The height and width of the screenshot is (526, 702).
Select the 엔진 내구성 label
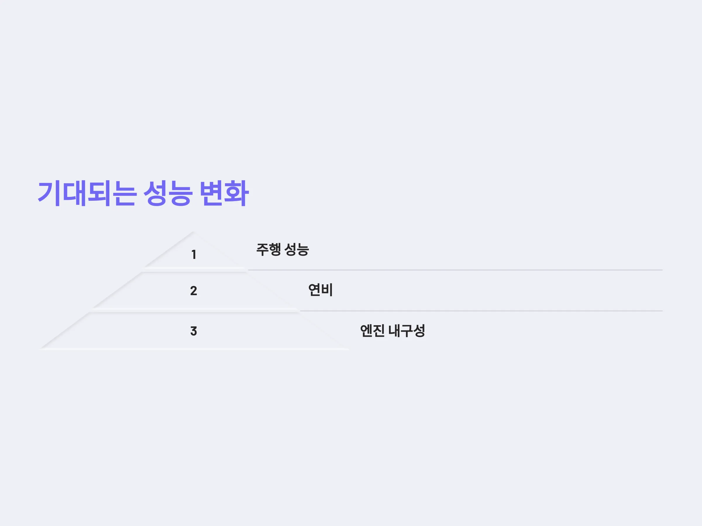pyautogui.click(x=393, y=331)
